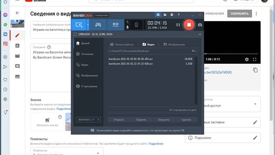Open Основные settings in Bandicam sidebar
This screenshot has height=155, width=275.
88,54
